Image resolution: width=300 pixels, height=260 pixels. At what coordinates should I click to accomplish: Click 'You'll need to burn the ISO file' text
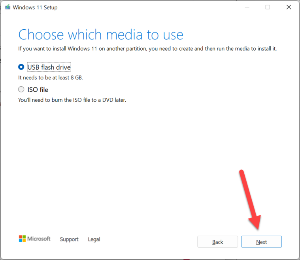click(72, 100)
